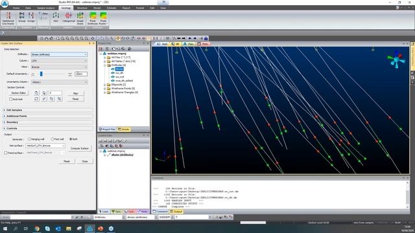Click the Compute Surface button
Image resolution: width=415 pixels, height=233 pixels.
pos(79,148)
